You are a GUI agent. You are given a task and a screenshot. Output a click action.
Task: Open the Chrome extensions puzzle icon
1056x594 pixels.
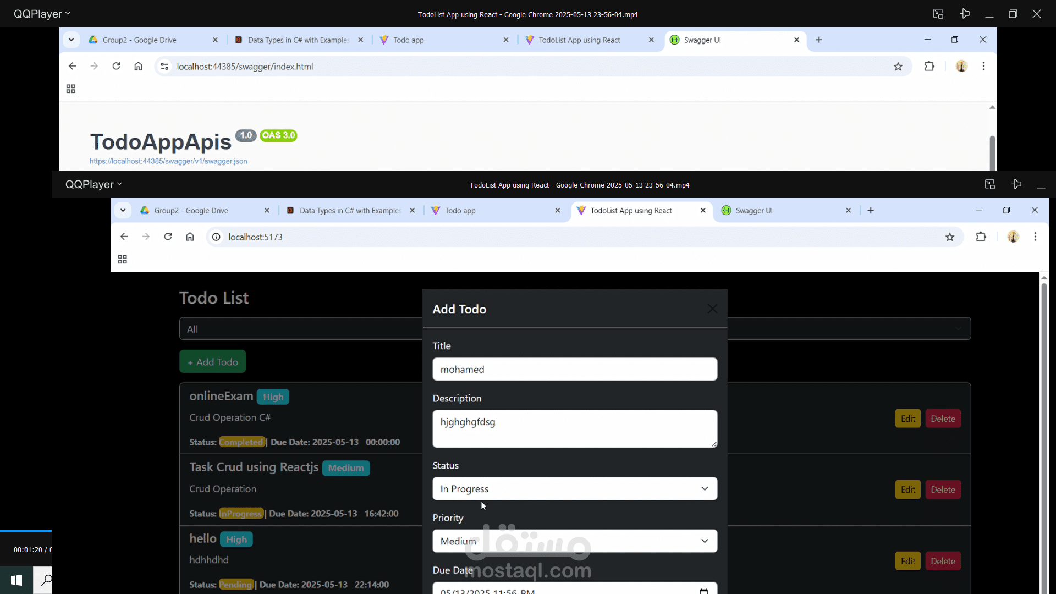click(x=981, y=237)
